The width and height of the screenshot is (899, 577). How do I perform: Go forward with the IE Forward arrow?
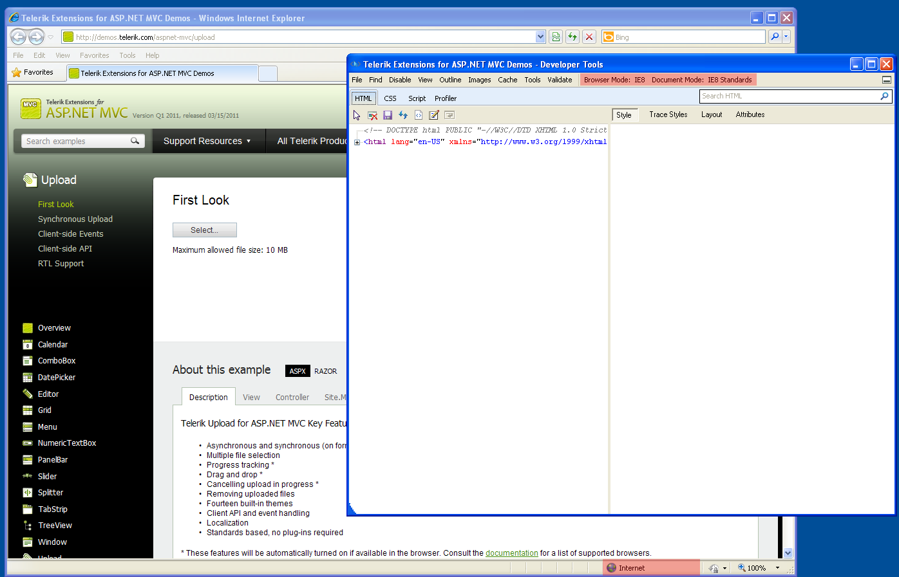37,37
